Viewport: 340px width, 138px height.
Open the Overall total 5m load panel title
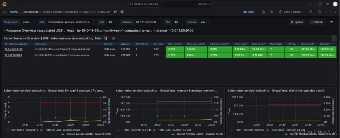(x=54, y=91)
